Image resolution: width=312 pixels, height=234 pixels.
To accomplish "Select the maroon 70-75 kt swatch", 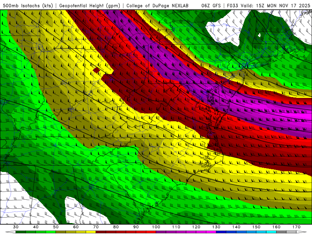I will [x=101, y=232].
